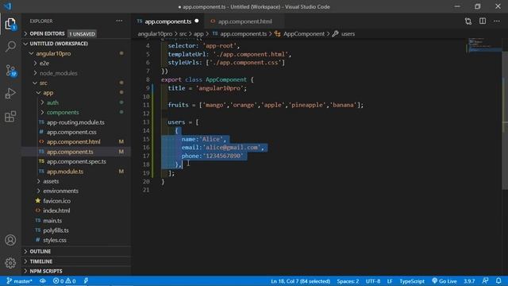Screen dimensions: 508x286
Task: Switch to app.component.ts editor tab
Action: click(168, 21)
